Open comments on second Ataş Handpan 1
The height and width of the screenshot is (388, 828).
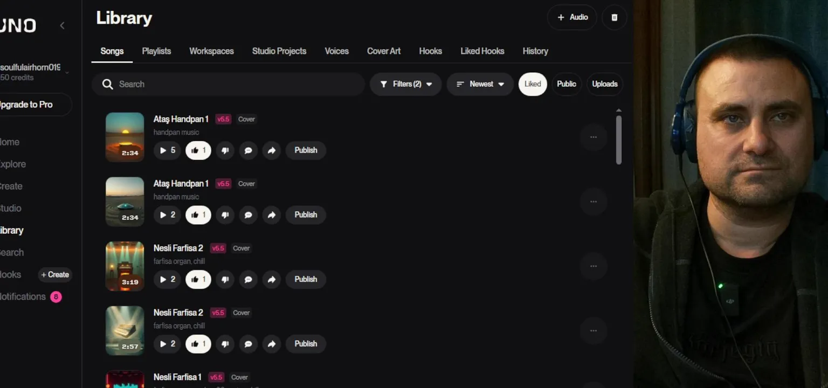[x=248, y=215]
